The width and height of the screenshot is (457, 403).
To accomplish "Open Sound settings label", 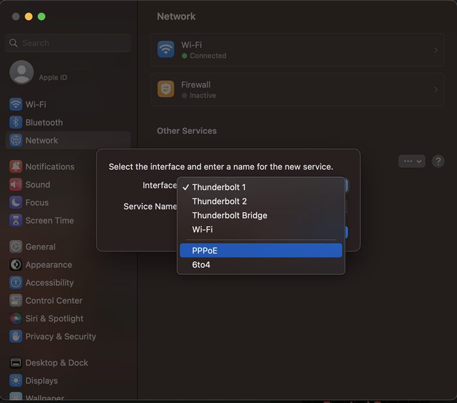I will pos(38,185).
